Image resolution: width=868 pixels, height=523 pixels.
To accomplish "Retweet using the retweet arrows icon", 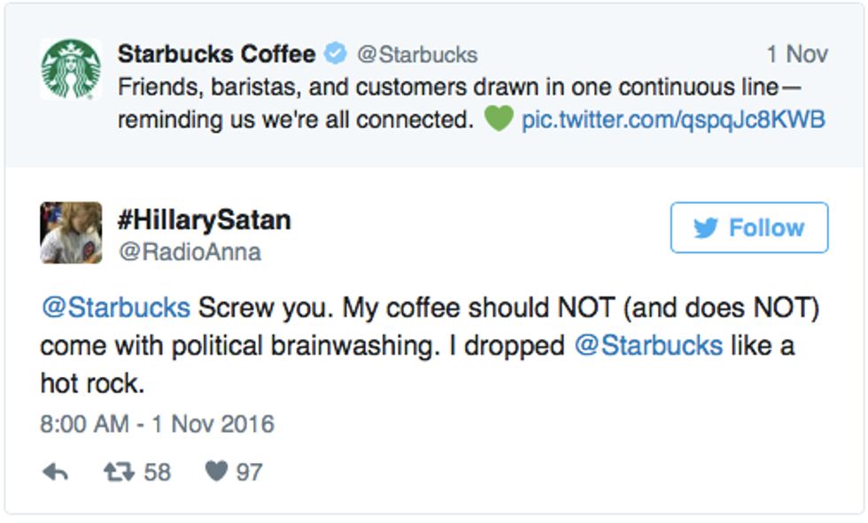I will [118, 472].
